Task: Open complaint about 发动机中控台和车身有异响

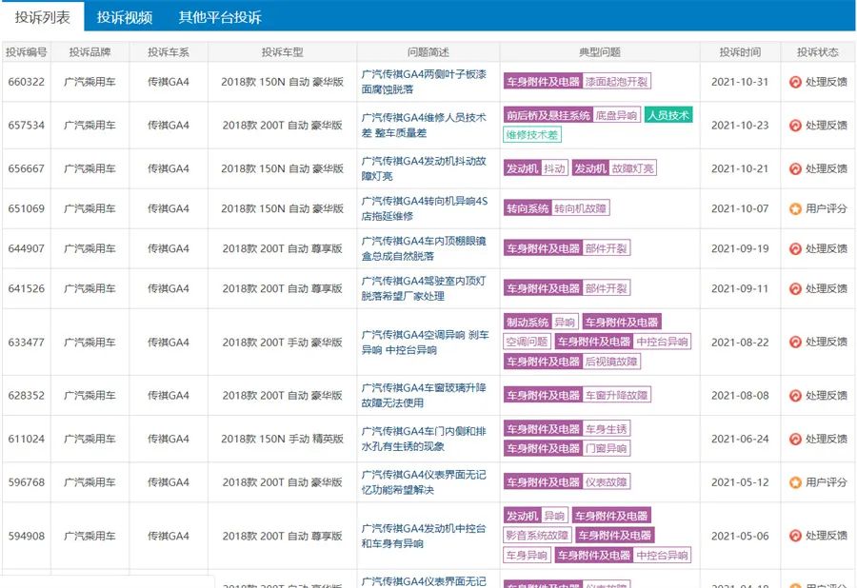Action: tap(424, 536)
